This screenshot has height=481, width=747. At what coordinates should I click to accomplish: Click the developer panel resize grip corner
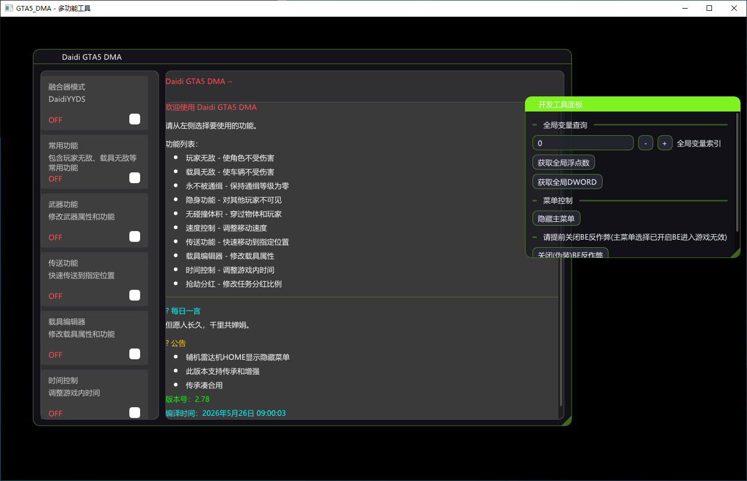point(736,254)
